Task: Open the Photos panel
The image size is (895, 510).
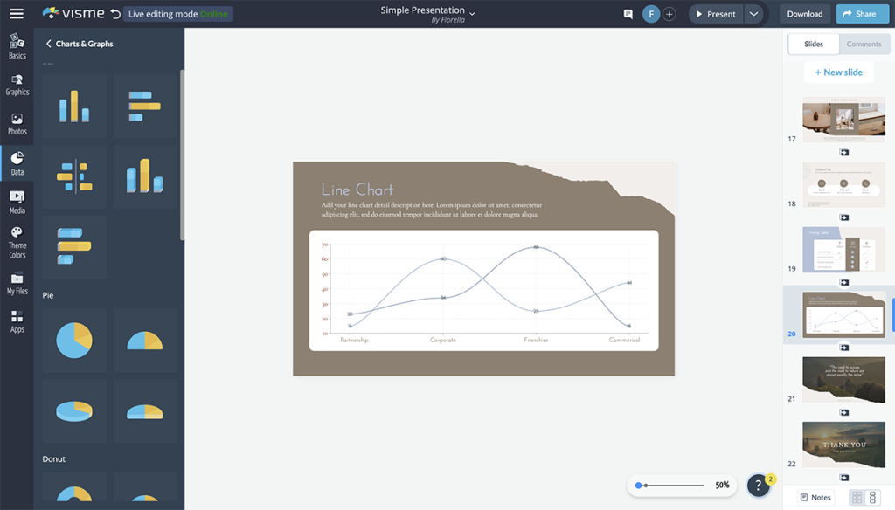Action: (17, 122)
